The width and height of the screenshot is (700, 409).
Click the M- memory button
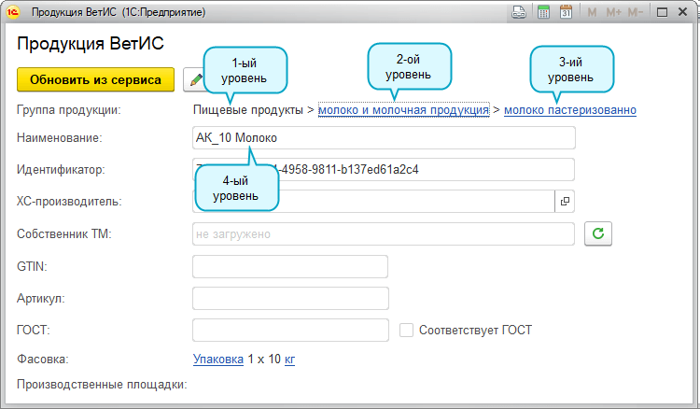point(636,12)
